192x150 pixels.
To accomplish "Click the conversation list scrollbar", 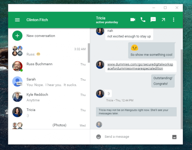I will (x=89, y=53).
